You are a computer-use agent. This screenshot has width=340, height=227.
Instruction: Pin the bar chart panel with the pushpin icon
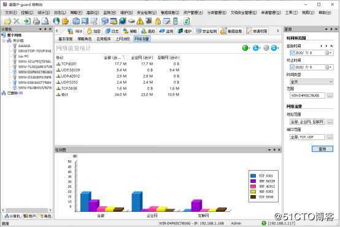tap(274, 150)
